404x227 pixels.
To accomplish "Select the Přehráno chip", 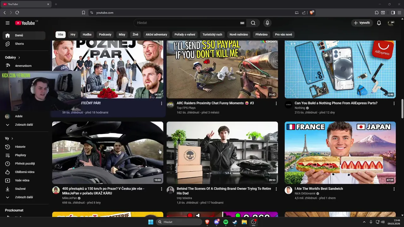I will (261, 34).
